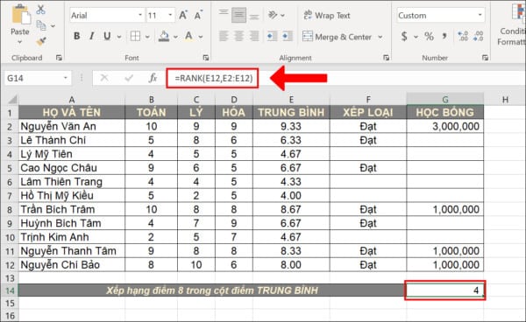Screen dimensions: 526x322
Task: Open the Borders dropdown arrow
Action: (x=147, y=37)
